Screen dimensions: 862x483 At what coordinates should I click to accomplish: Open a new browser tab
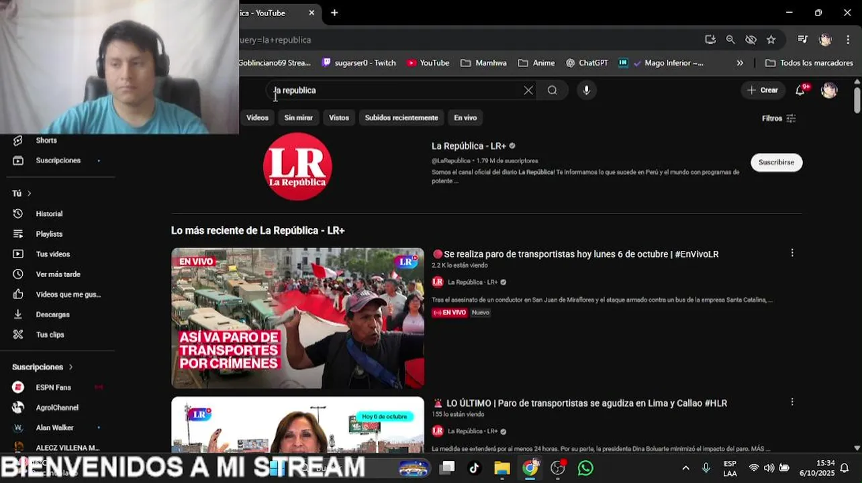pos(334,13)
